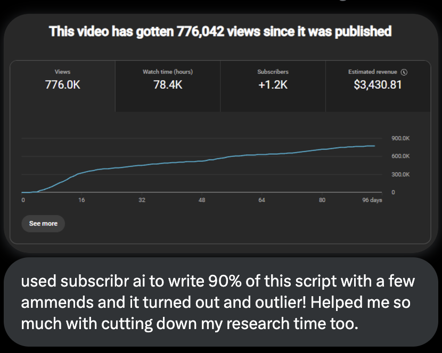Click the 900.0K vertical axis label
The height and width of the screenshot is (353, 442).
click(400, 138)
